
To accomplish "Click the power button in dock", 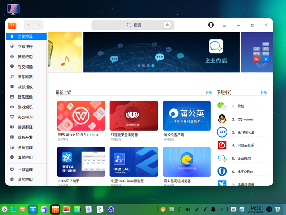I will pyautogui.click(x=269, y=209).
